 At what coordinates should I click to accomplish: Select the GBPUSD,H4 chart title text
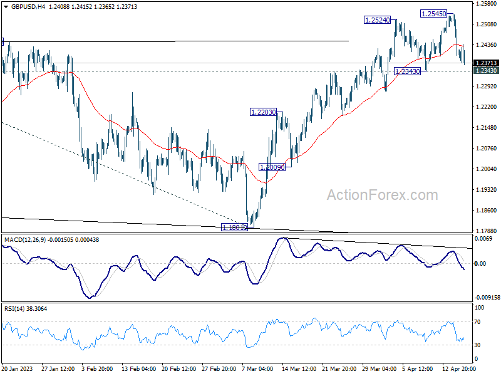tap(28, 6)
